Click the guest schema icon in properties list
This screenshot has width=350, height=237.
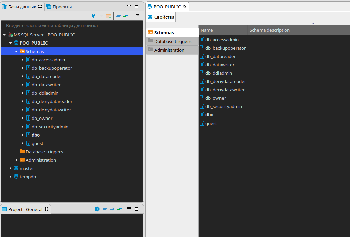click(x=202, y=123)
